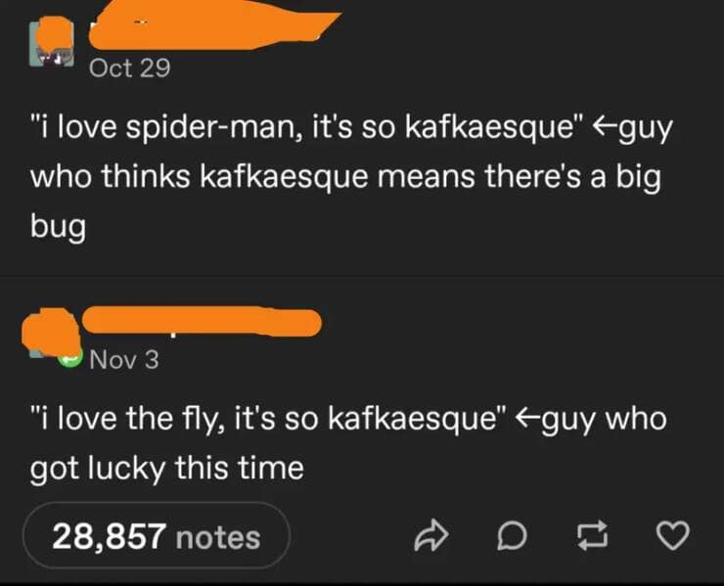Select the green reblog badge on second avatar
This screenshot has width=724, height=586.
point(69,358)
